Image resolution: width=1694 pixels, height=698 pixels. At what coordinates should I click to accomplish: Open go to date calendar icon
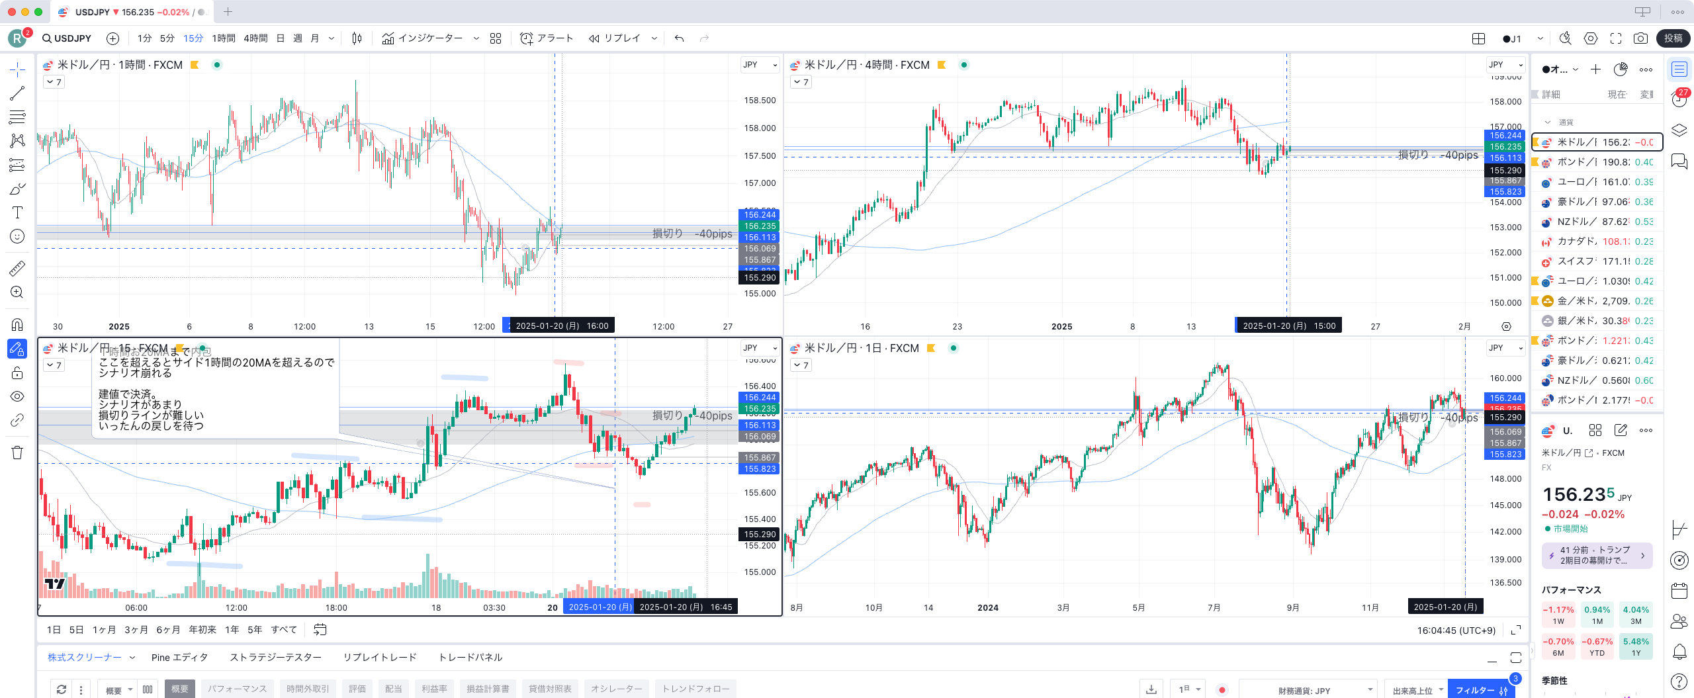click(320, 630)
